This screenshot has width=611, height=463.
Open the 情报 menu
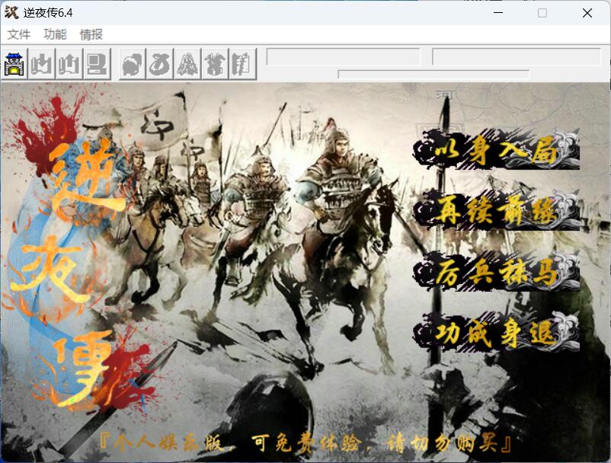pos(91,34)
